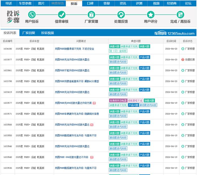198x175 pixels.
Task: Click the 用户投诉 phone step icon
Action: pyautogui.click(x=32, y=15)
